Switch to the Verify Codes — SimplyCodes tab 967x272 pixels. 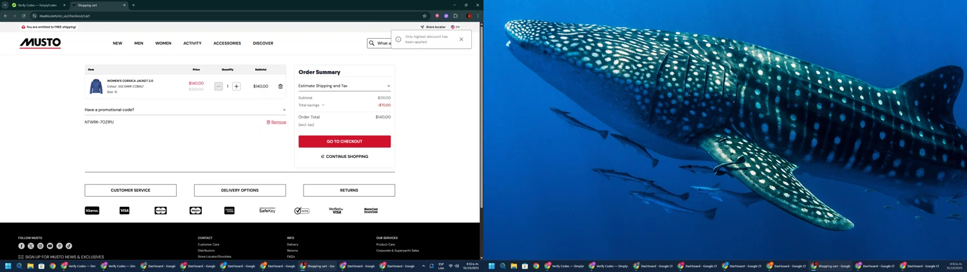tap(39, 5)
